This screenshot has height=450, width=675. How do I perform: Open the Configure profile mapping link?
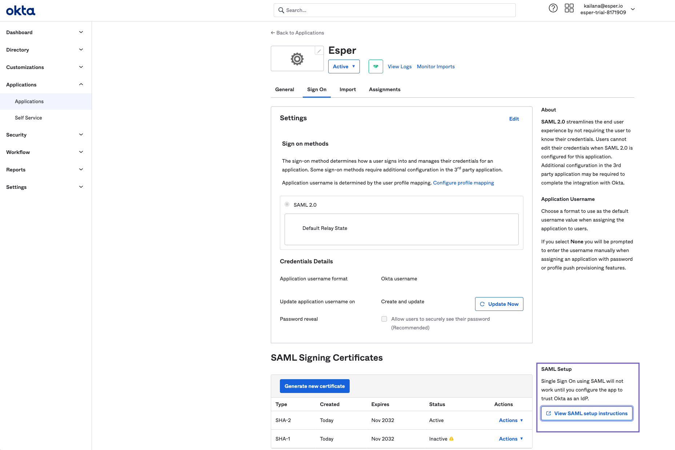pyautogui.click(x=463, y=183)
